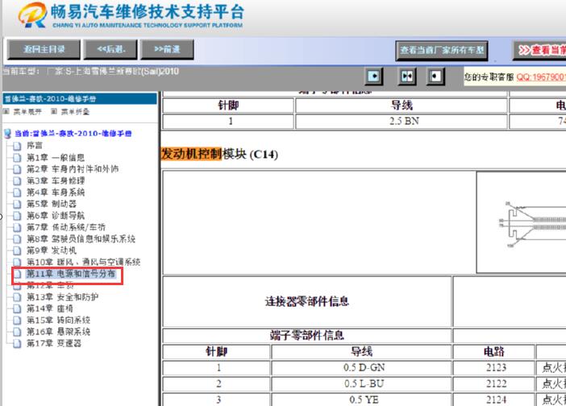566x406 pixels.
Task: Click the 端子零部件信息 header above pin table
Action: [x=307, y=335]
